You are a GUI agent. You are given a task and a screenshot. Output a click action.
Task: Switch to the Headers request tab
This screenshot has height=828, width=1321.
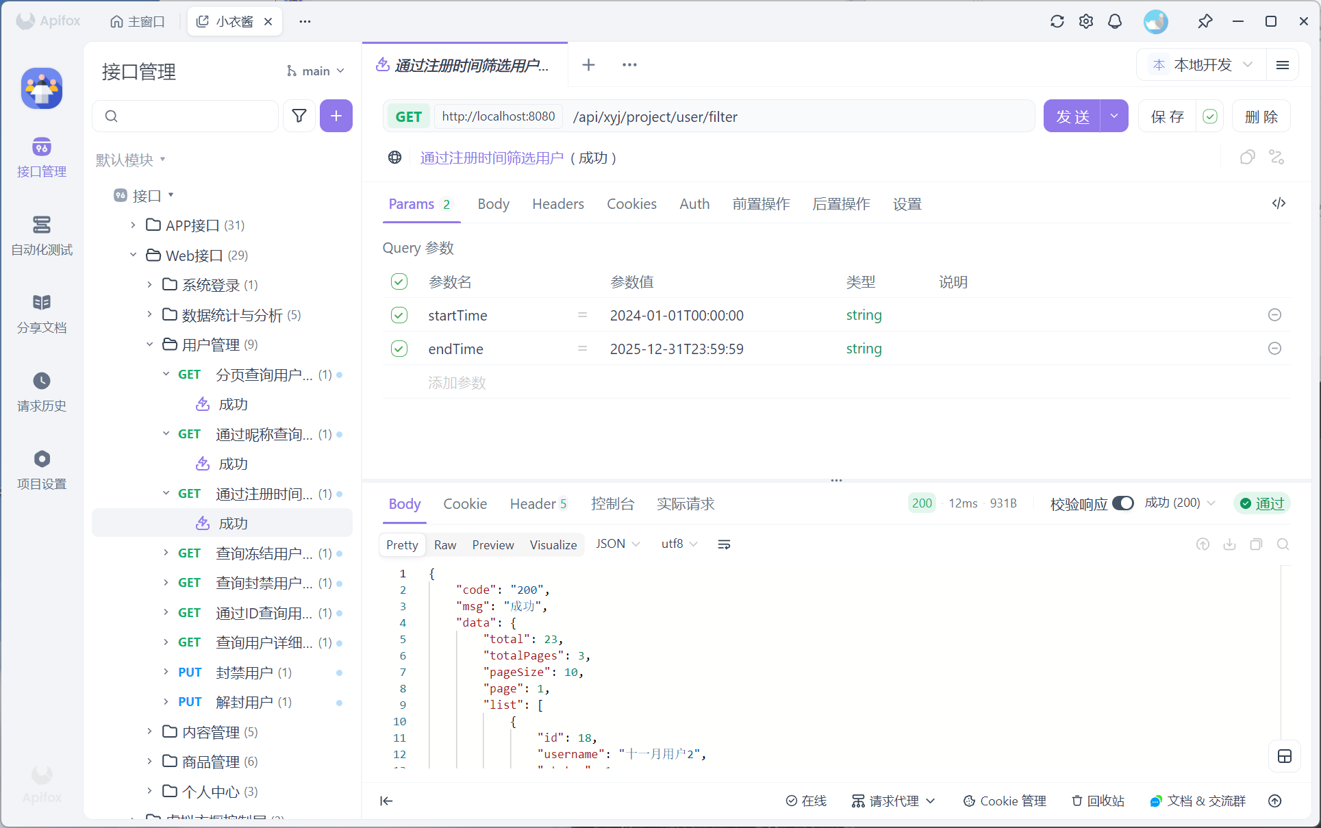coord(557,204)
